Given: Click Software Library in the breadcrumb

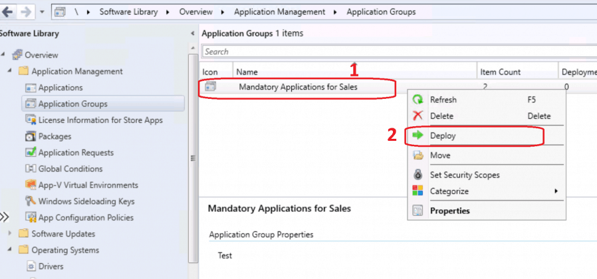Looking at the screenshot, I should [128, 12].
